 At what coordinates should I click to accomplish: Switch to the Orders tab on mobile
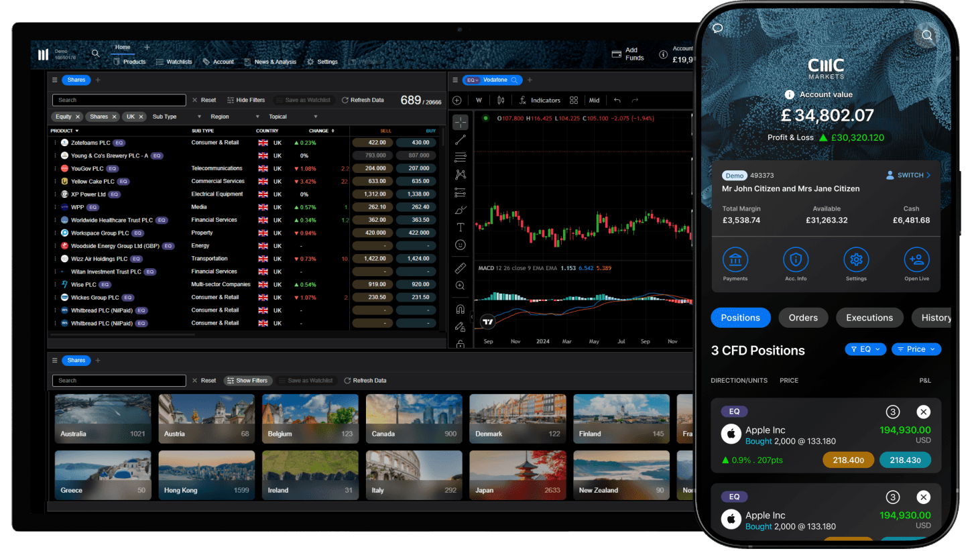(x=803, y=318)
